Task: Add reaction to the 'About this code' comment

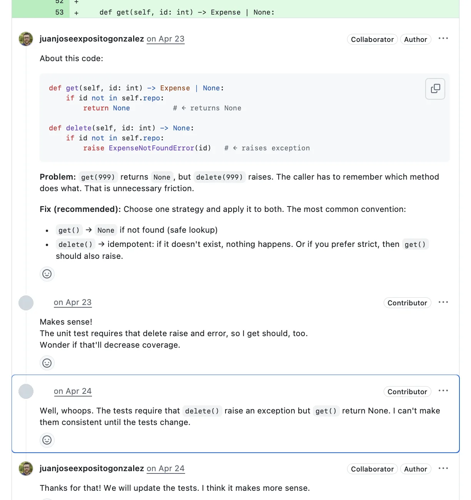Action: (47, 274)
